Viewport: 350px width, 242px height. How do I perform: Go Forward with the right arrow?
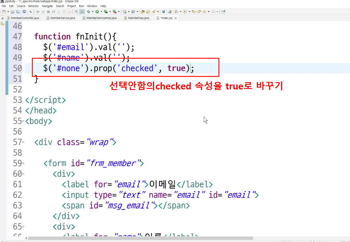[x=213, y=12]
